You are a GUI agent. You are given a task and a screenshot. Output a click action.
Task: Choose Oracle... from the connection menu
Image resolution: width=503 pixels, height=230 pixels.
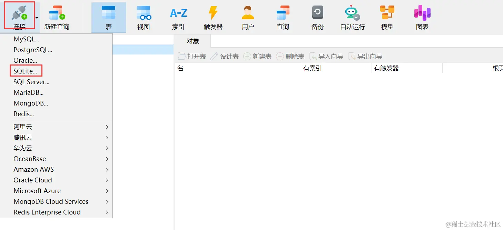57,61
